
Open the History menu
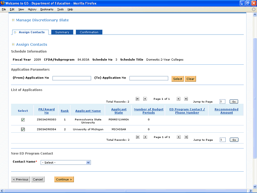click(32, 9)
